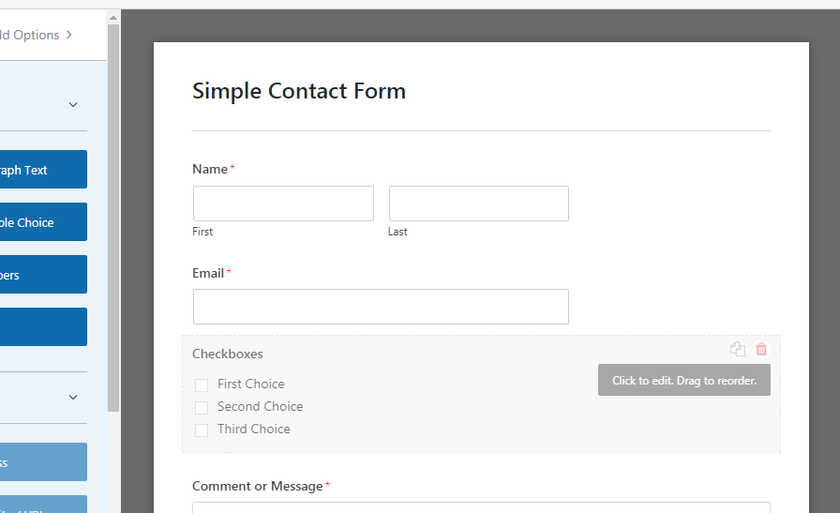
Task: Collapse the upper field group chevron
Action: 73,104
